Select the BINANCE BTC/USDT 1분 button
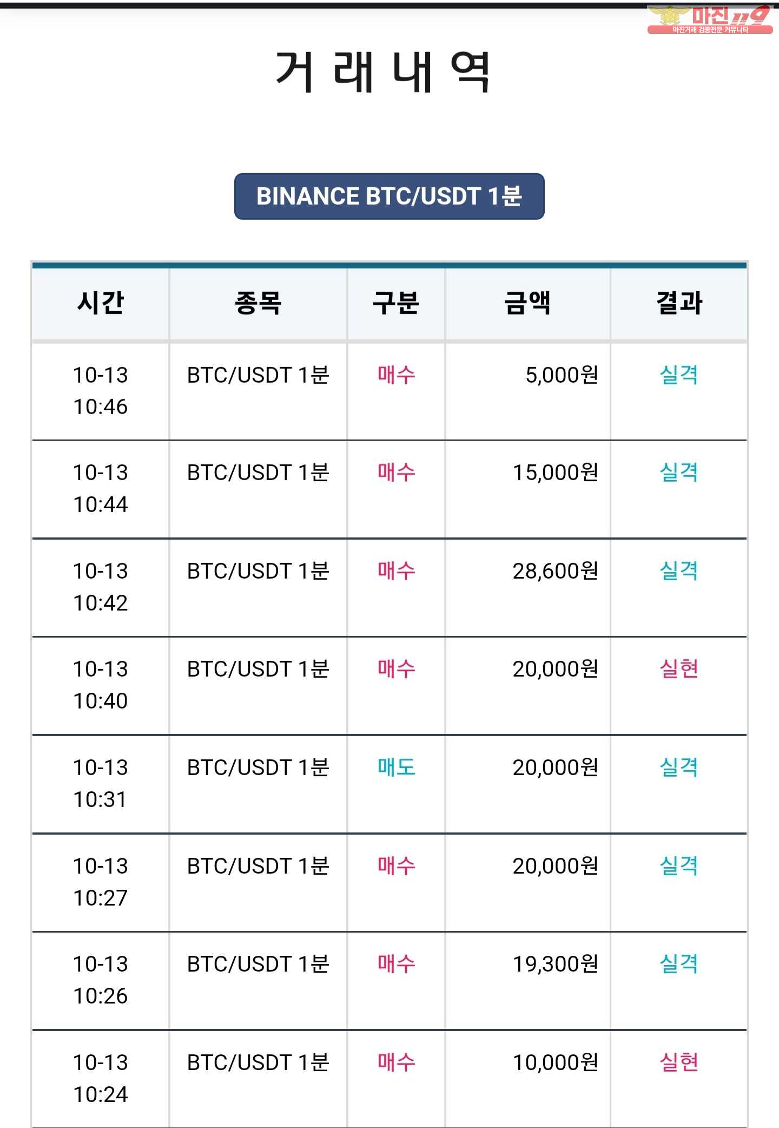The image size is (779, 1128). pyautogui.click(x=389, y=196)
